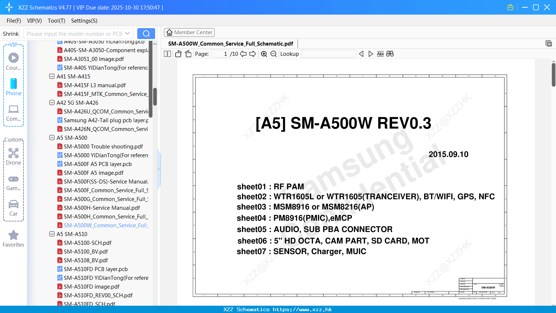Open the VIP(V) menu
Viewport: 556px width, 313px height.
(34, 21)
